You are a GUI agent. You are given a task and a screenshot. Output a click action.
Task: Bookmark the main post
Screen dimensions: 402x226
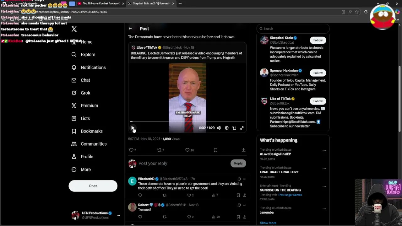pos(215,150)
